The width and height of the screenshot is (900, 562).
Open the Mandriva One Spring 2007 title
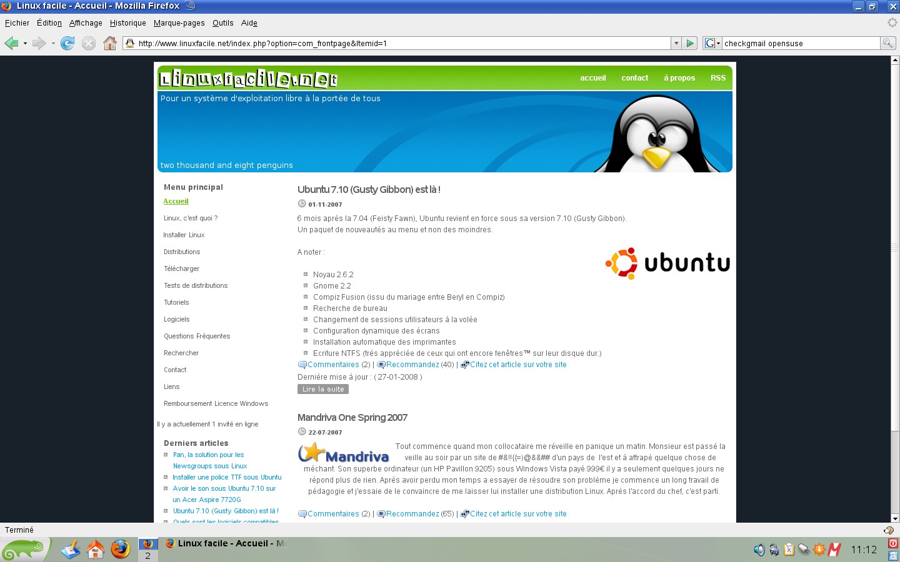pyautogui.click(x=352, y=417)
